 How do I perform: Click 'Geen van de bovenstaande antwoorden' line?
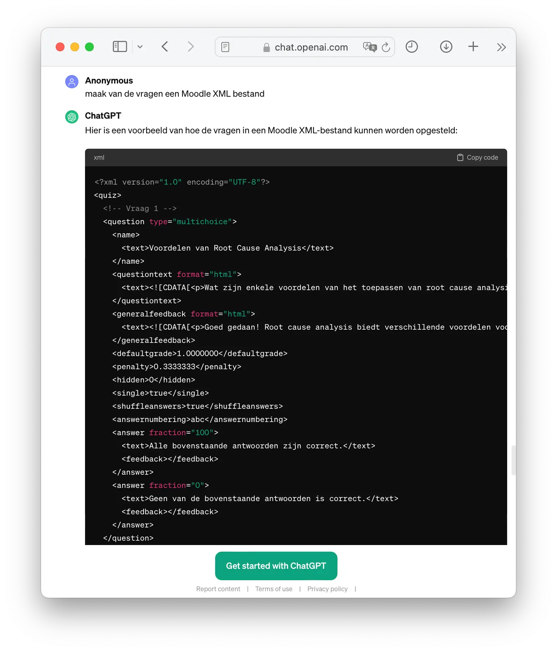click(260, 499)
